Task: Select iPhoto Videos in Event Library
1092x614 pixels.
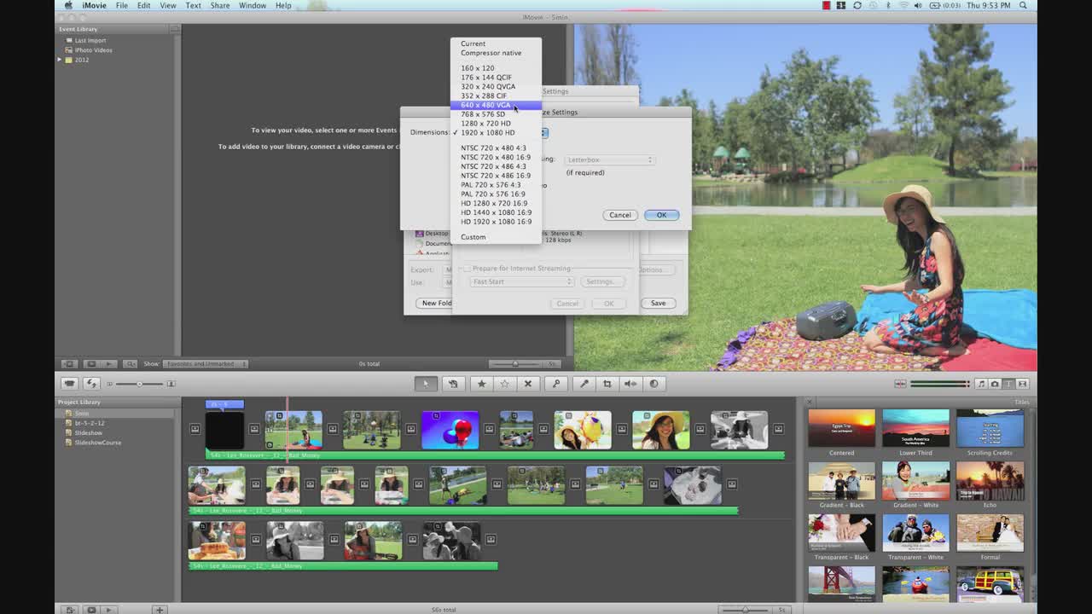Action: click(93, 49)
